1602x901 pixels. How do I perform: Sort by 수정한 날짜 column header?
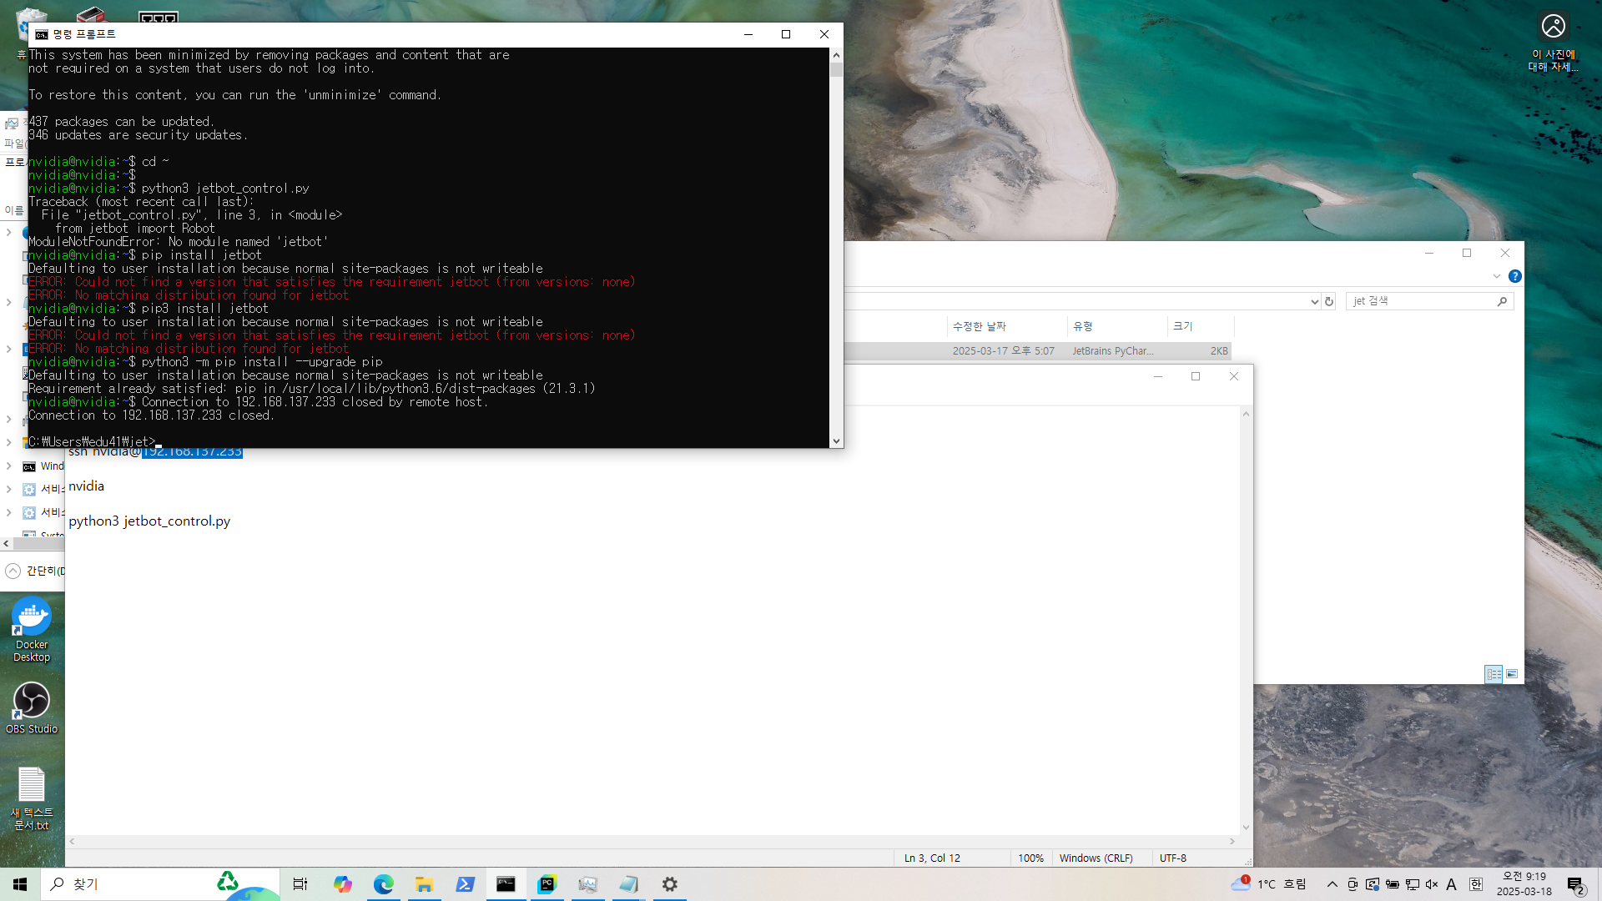pos(980,326)
